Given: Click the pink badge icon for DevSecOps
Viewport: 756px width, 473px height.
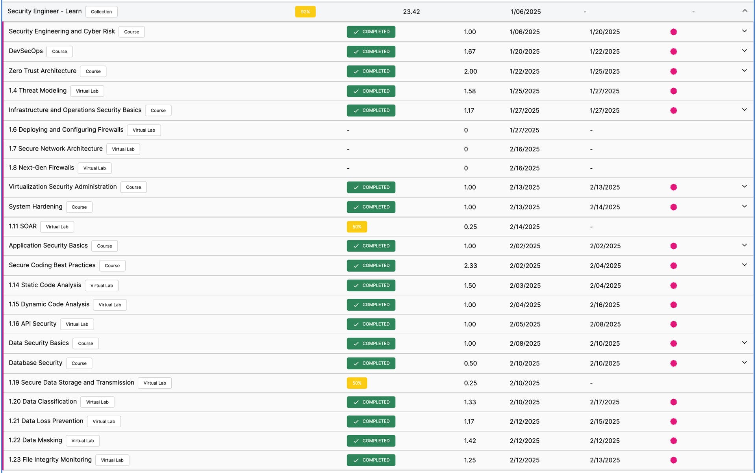Looking at the screenshot, I should point(673,52).
